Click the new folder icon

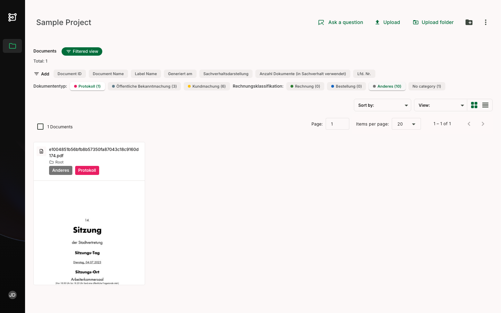(469, 22)
